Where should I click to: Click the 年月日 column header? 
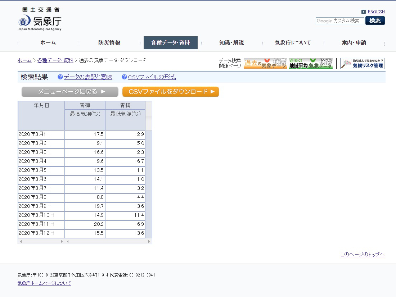[x=41, y=115]
